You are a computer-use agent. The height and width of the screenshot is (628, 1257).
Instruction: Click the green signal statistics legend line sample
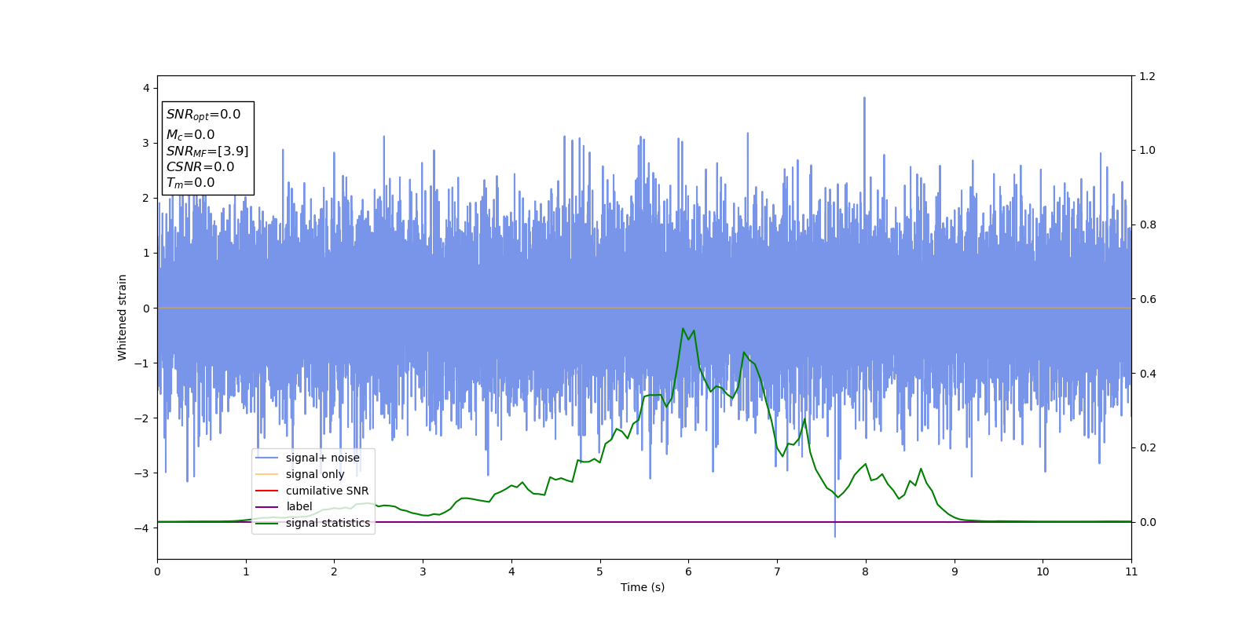tap(267, 523)
